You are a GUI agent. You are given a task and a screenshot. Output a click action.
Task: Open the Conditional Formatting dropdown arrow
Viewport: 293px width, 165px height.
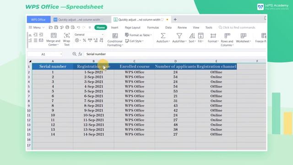pos(122,45)
